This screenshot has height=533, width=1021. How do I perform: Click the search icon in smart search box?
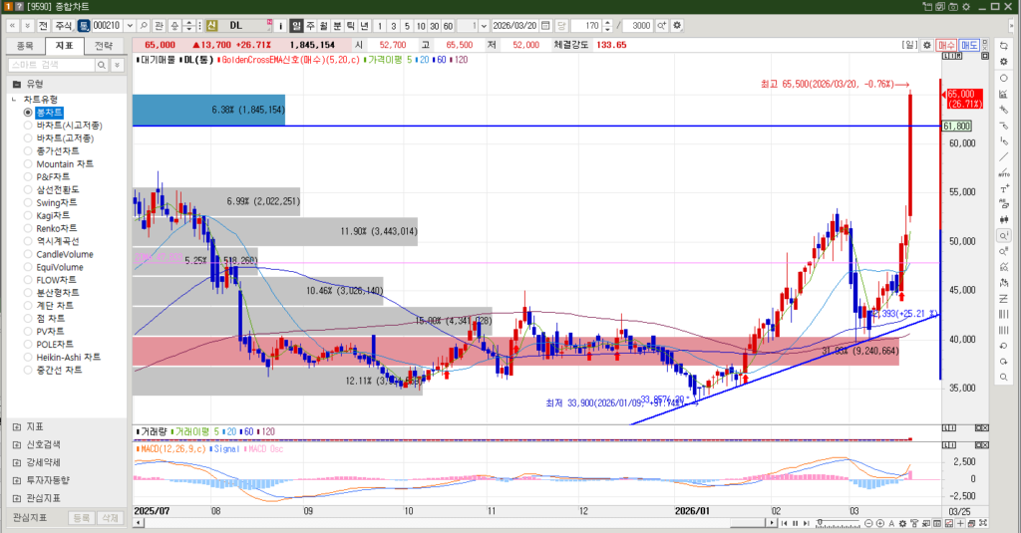click(103, 65)
